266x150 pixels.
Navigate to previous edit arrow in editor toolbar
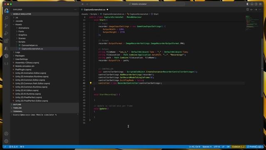[252, 10]
